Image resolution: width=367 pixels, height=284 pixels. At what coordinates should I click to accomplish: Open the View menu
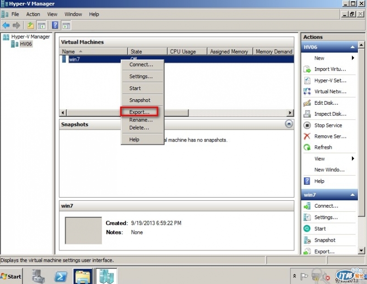click(x=52, y=14)
